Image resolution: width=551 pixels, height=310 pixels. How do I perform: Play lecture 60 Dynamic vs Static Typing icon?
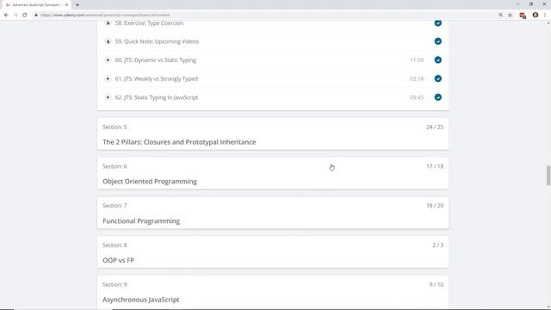pos(108,60)
